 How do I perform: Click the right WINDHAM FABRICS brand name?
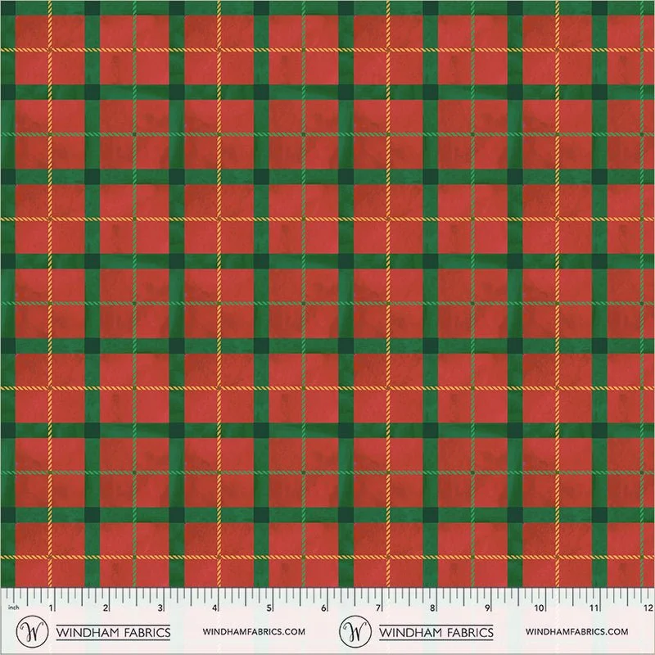click(436, 632)
